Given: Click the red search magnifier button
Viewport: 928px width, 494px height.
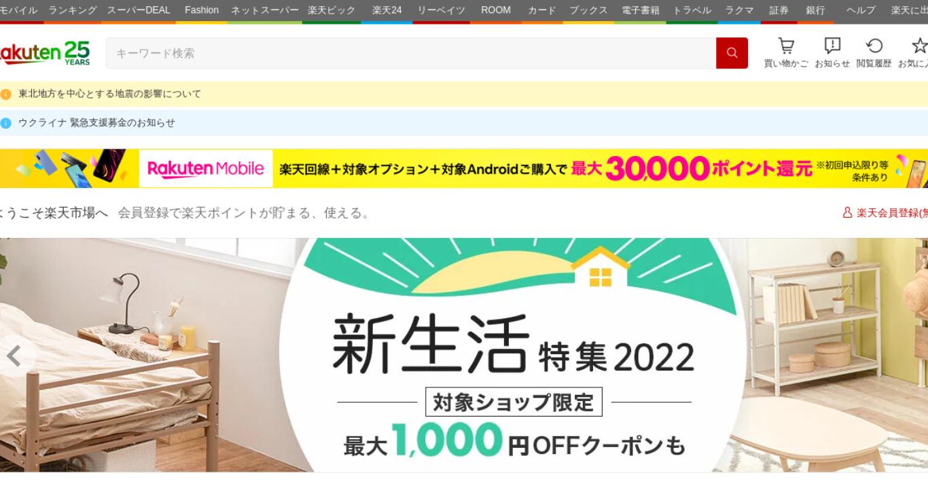Looking at the screenshot, I should point(732,53).
